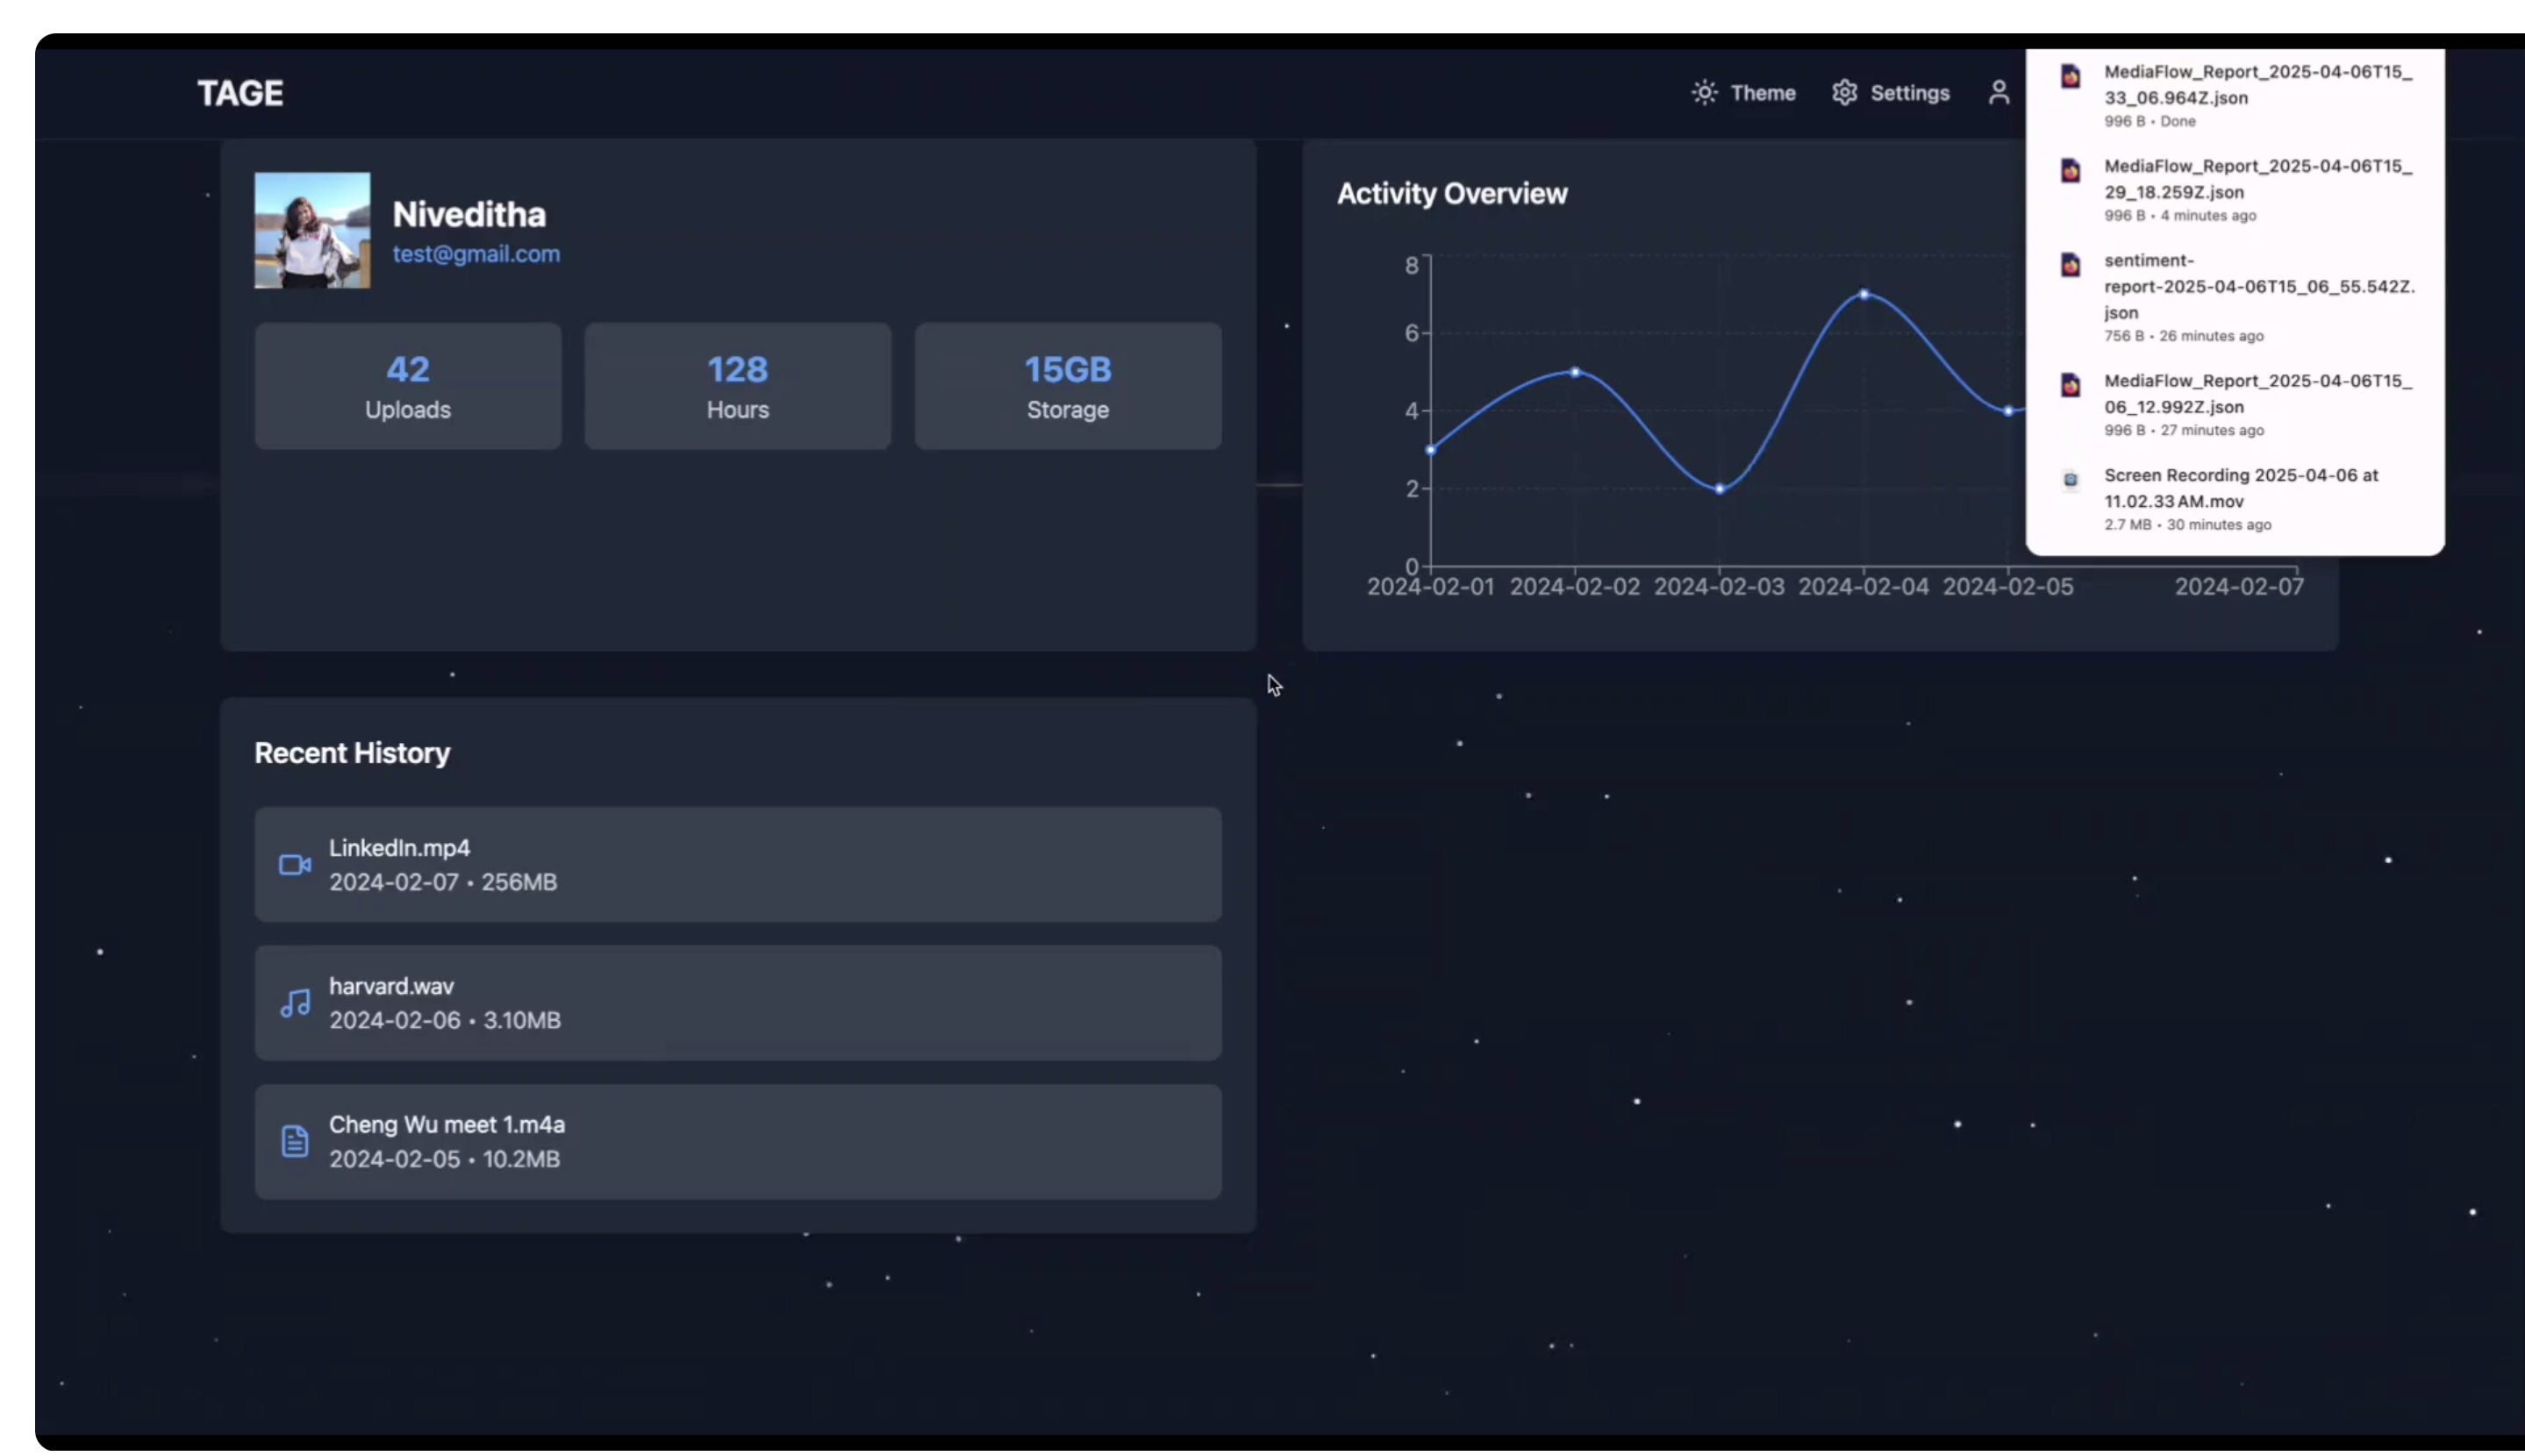Open the Settings menu label

coord(1909,93)
